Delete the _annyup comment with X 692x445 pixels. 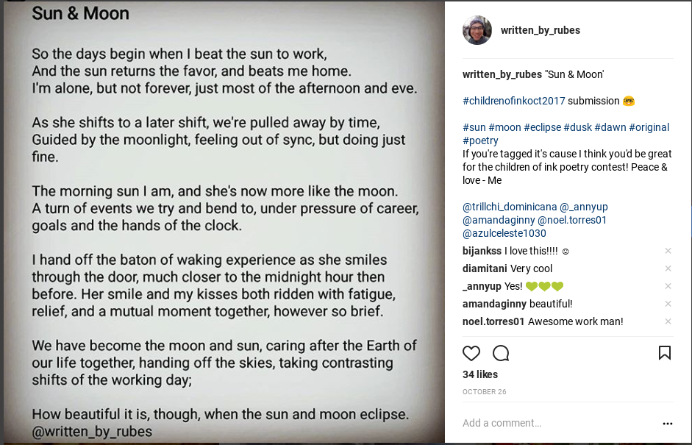pos(668,286)
